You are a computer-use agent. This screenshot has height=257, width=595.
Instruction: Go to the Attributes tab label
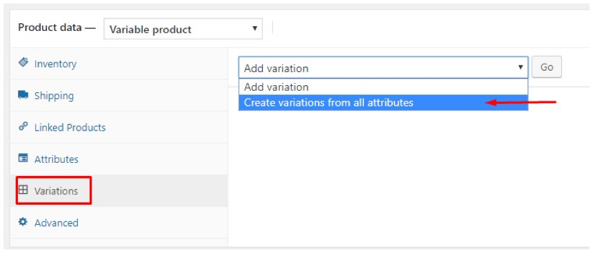pyautogui.click(x=56, y=159)
